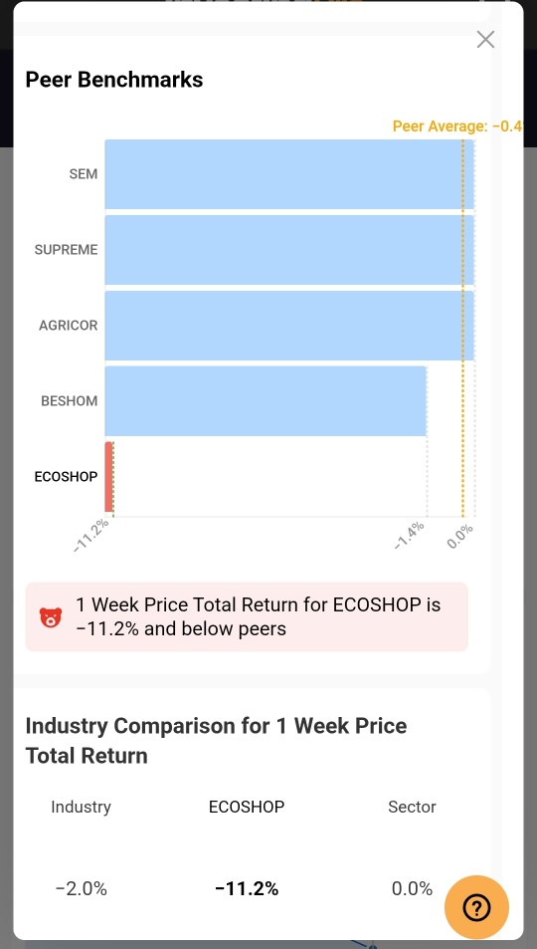Click the Industry -2.0% value
This screenshot has width=537, height=949.
(81, 889)
